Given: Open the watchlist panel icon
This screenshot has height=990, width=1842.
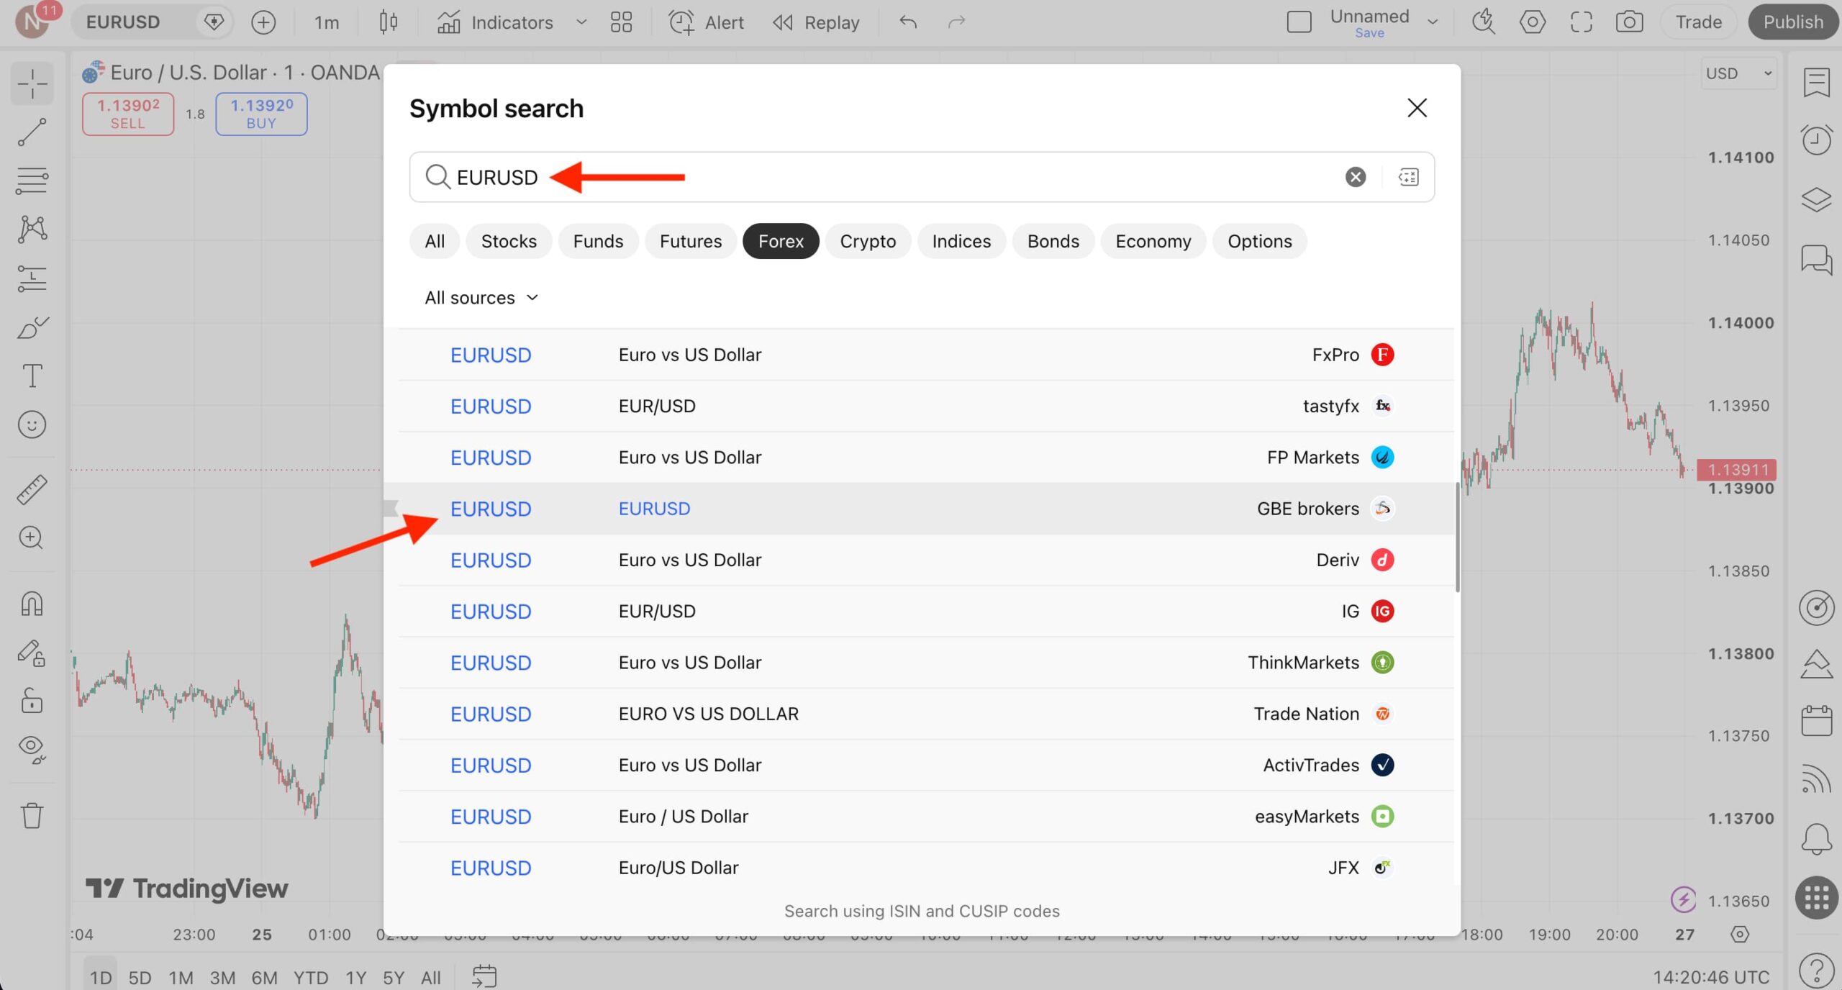Looking at the screenshot, I should point(1816,82).
